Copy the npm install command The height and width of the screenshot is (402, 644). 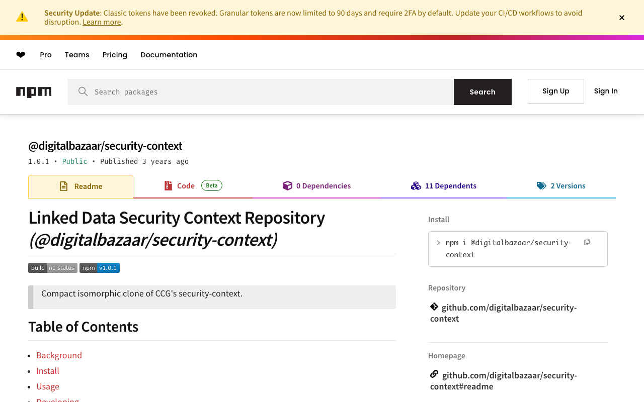[x=587, y=242]
